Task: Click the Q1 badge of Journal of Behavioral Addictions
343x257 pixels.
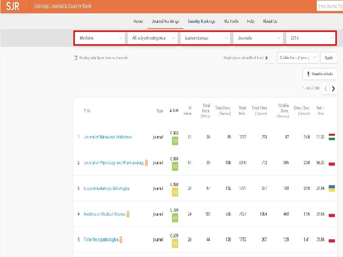Action: click(x=175, y=141)
